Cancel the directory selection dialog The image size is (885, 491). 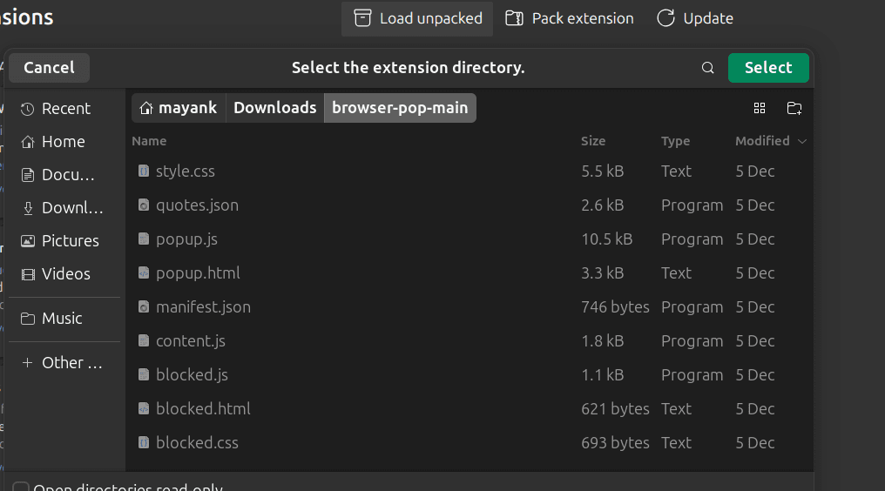(x=49, y=68)
